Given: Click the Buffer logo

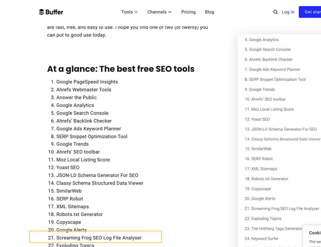Looking at the screenshot, I should [x=51, y=12].
